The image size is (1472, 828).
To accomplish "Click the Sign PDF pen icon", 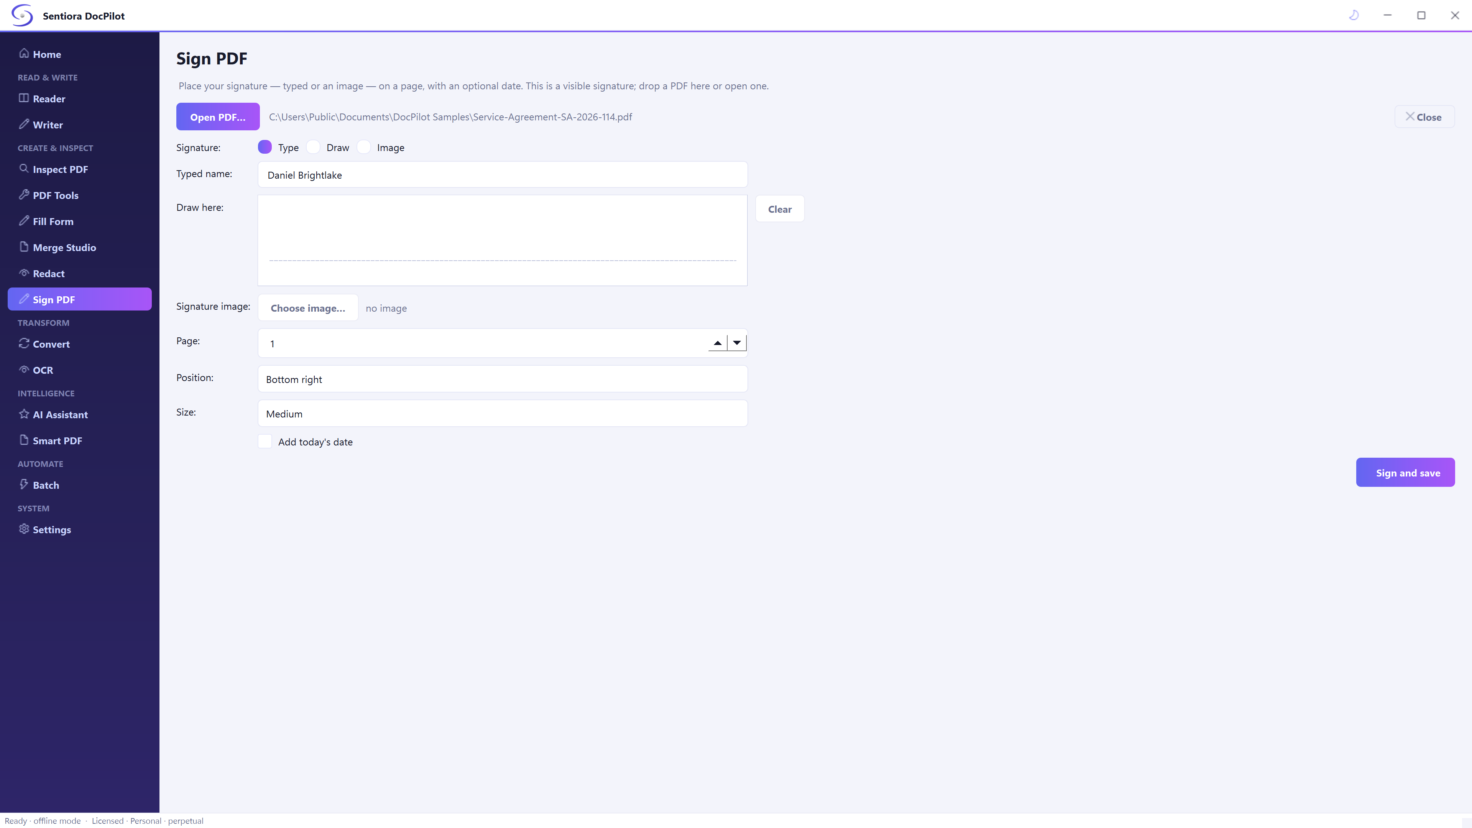I will pyautogui.click(x=23, y=299).
